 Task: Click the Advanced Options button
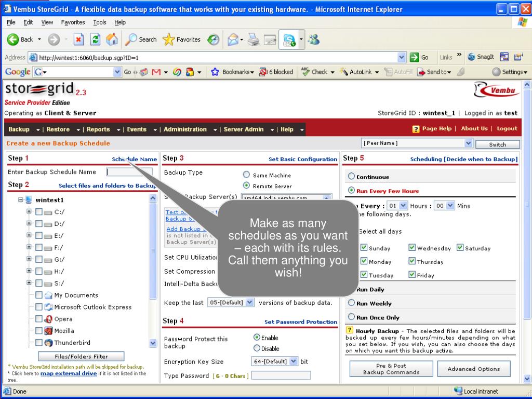474,369
